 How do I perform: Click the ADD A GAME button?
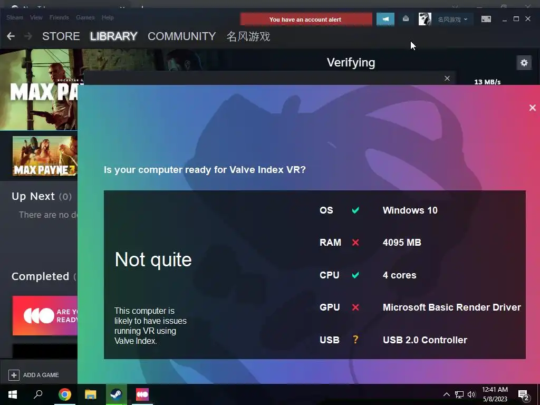pos(34,375)
